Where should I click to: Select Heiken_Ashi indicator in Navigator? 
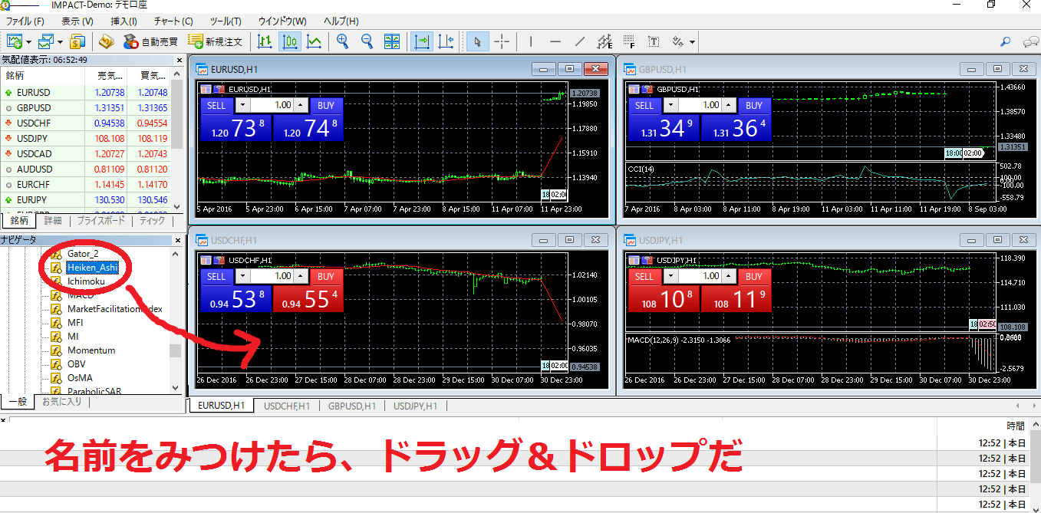91,268
